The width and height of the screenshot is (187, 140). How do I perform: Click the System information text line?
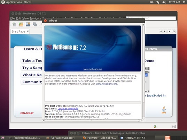point(88,114)
